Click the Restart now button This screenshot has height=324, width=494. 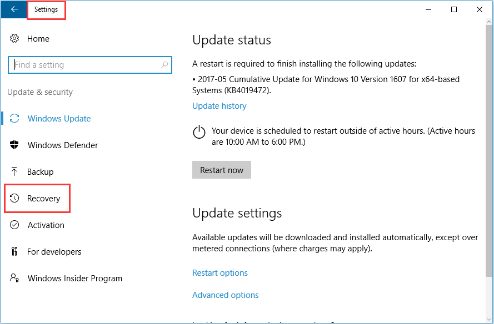(222, 170)
